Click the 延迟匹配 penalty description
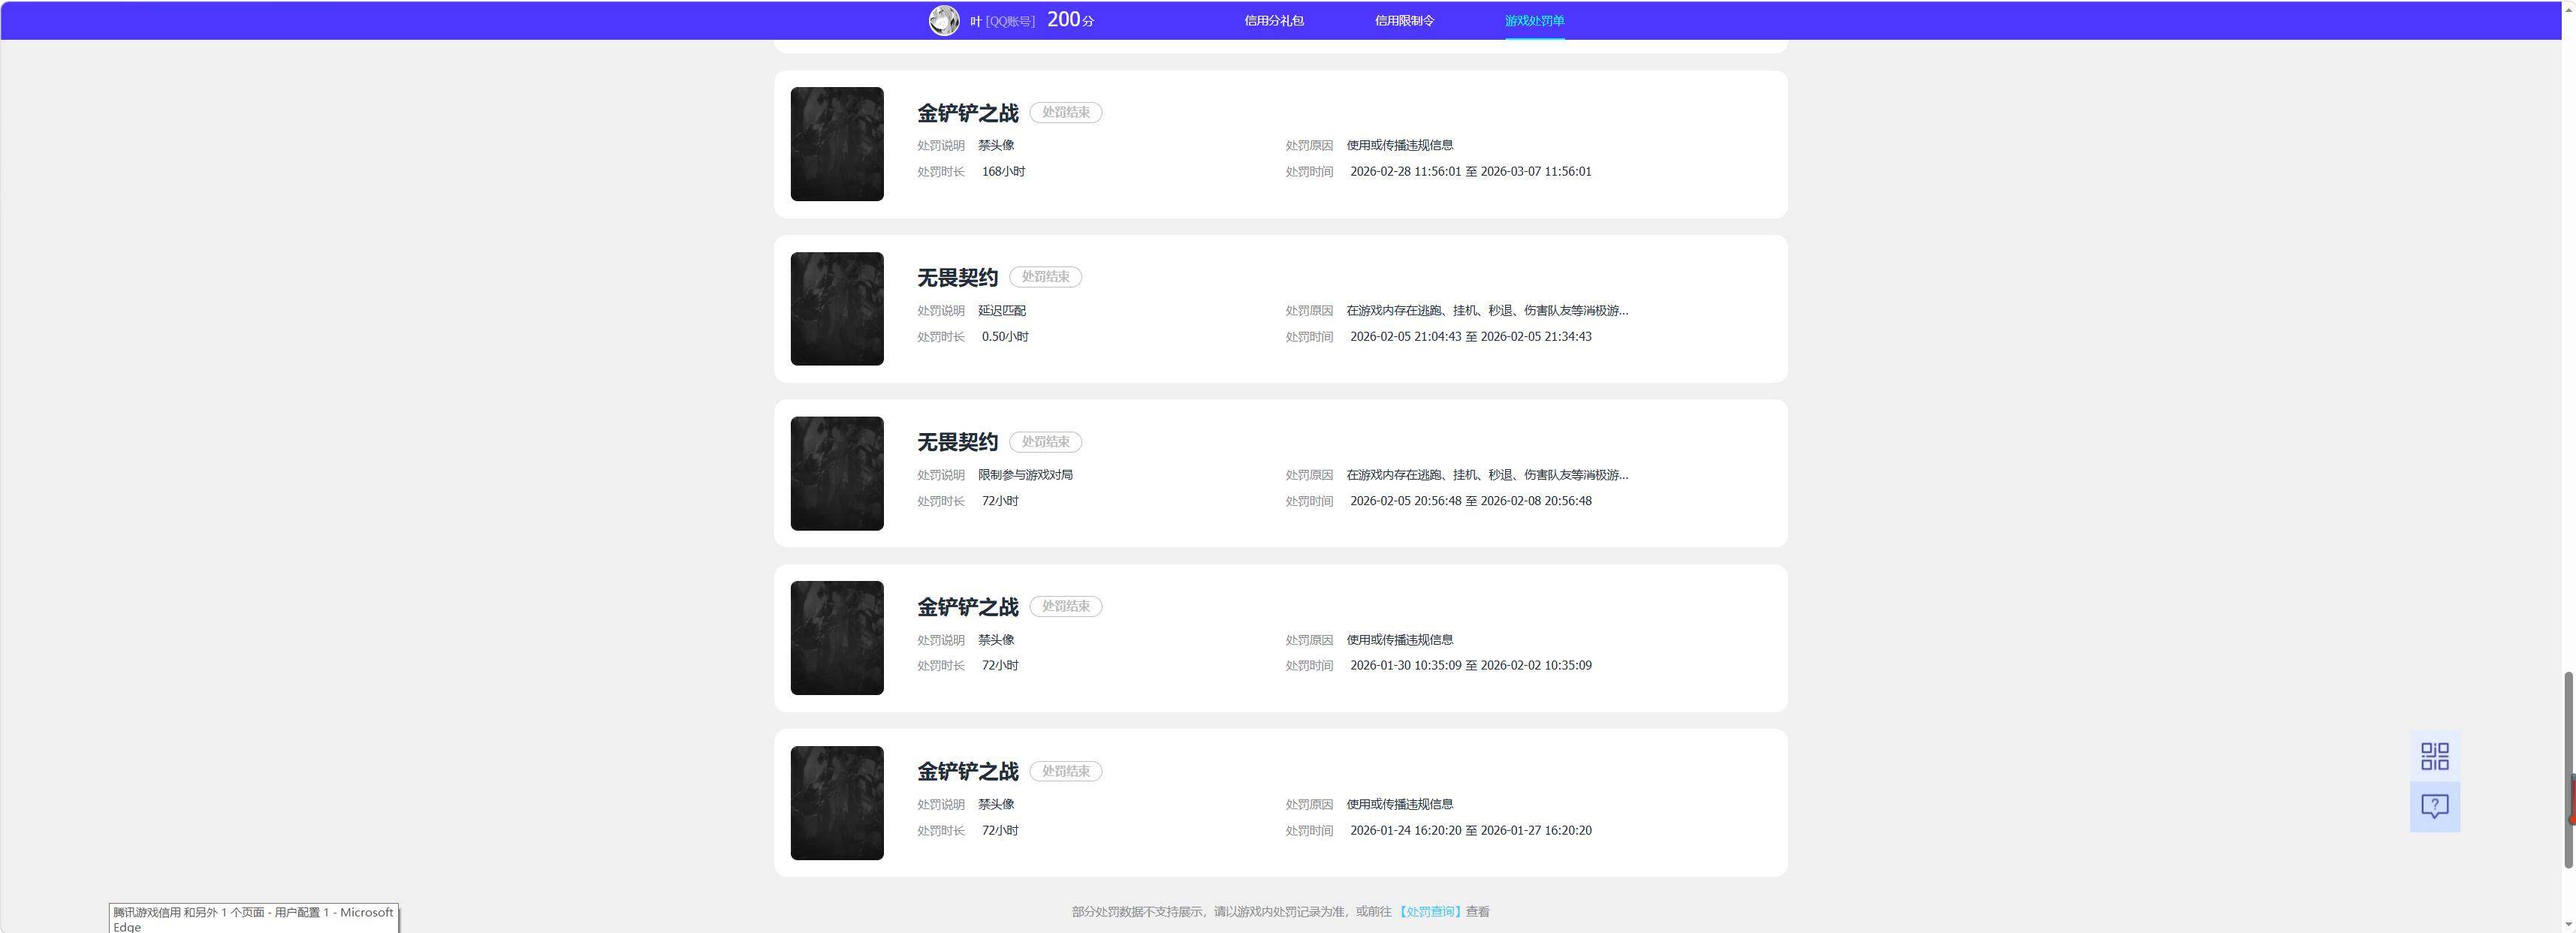The image size is (2576, 933). [x=1002, y=311]
